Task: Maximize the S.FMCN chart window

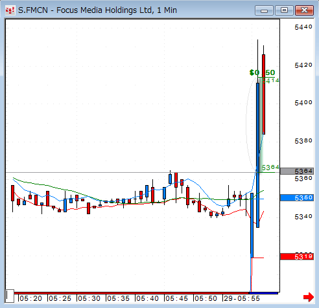Action: (284, 10)
